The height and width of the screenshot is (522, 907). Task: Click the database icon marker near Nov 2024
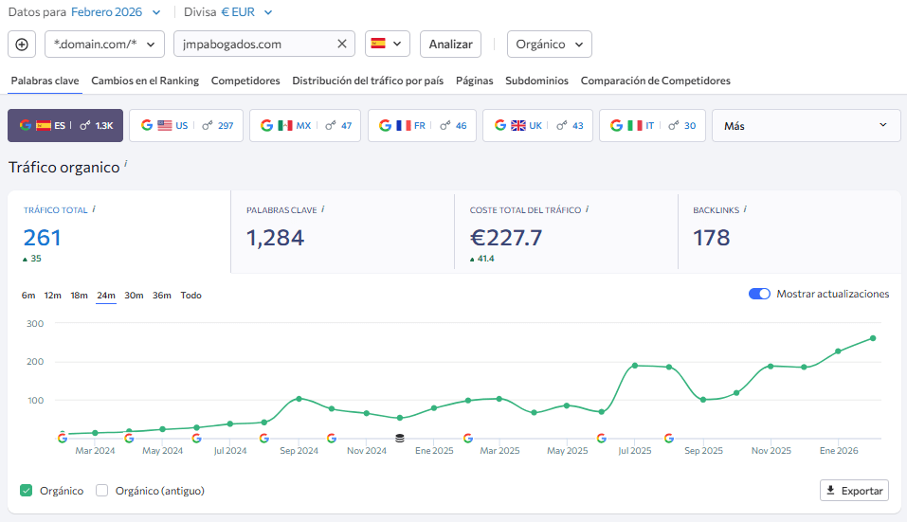(399, 438)
